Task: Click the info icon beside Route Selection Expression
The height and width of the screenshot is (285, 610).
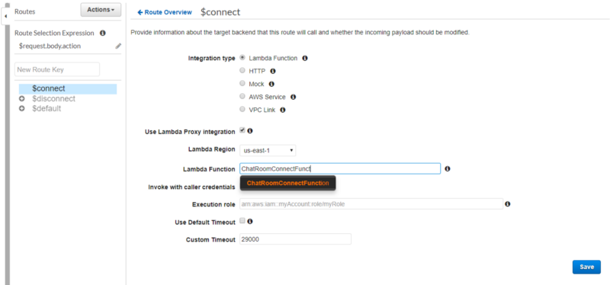Action: pos(103,33)
